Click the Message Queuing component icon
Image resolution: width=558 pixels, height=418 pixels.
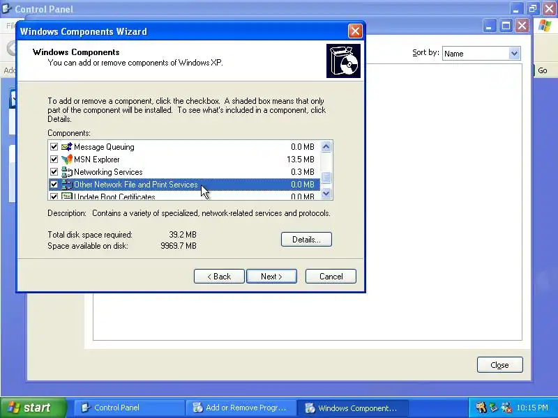point(66,147)
